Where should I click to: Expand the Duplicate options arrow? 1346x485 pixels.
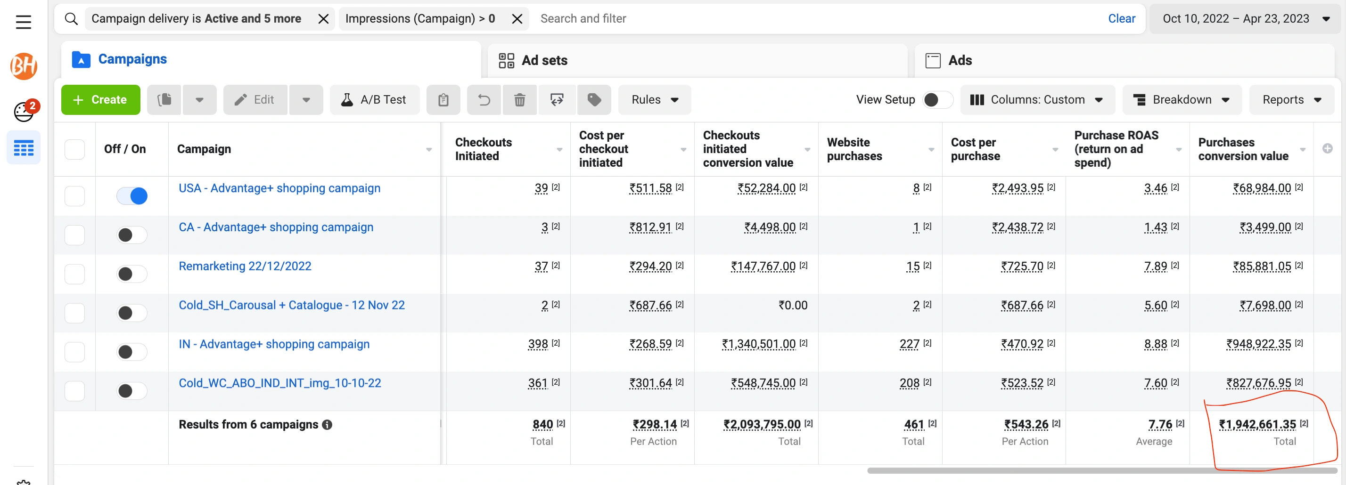pos(199,100)
